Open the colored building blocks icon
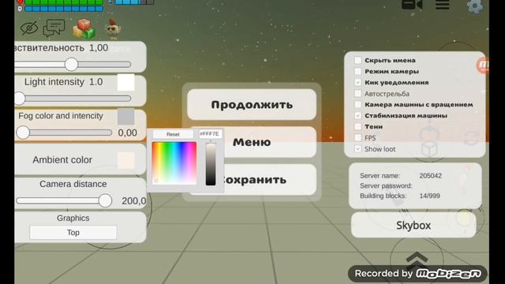Image resolution: width=505 pixels, height=284 pixels. 84,28
